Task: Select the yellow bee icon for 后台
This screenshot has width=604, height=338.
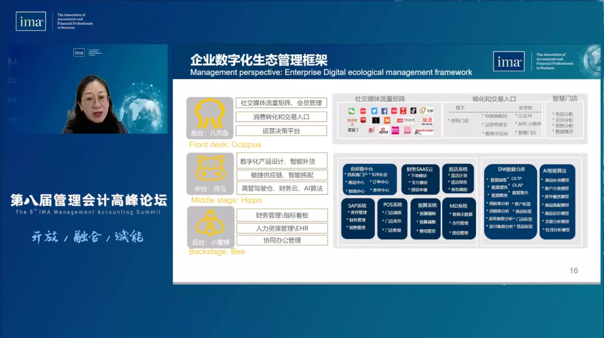Action: coord(210,223)
